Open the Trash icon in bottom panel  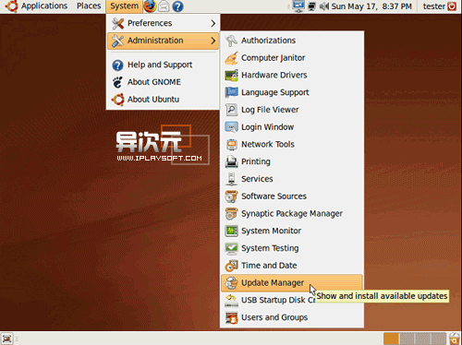tap(455, 339)
